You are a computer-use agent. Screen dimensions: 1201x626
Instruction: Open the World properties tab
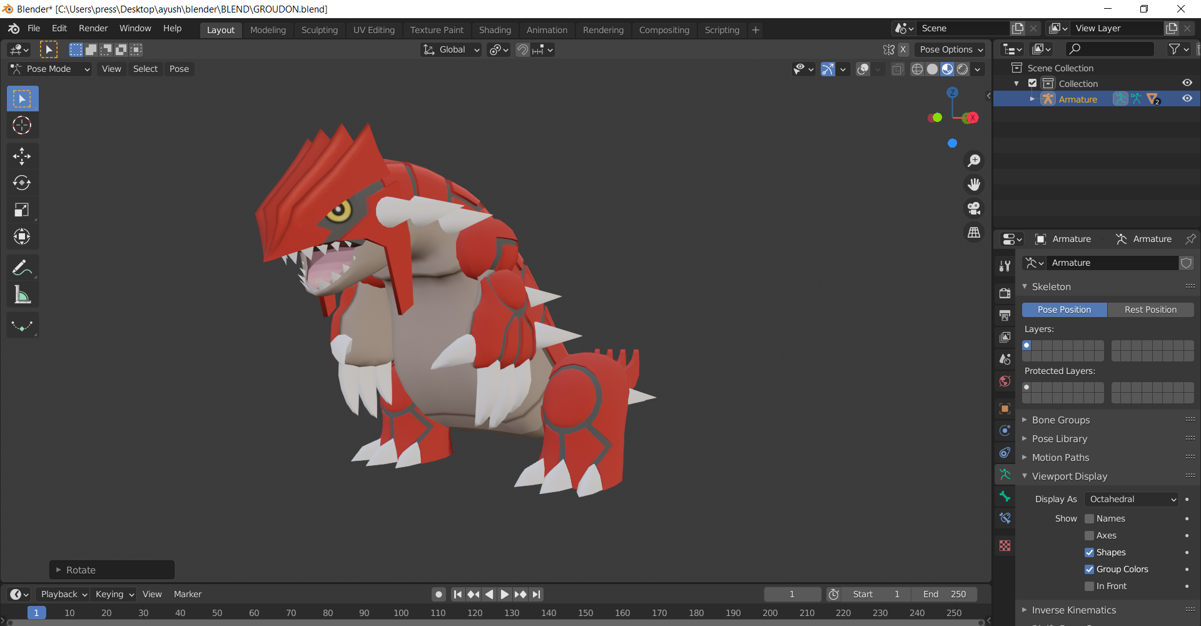(1005, 381)
